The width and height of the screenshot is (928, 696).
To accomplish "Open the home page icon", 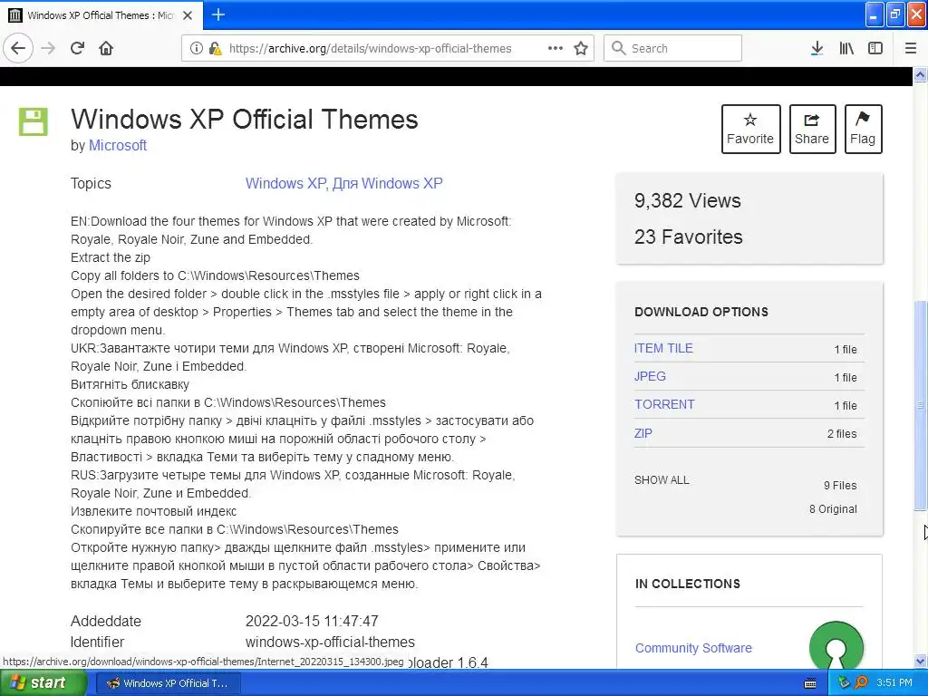I will pyautogui.click(x=106, y=48).
